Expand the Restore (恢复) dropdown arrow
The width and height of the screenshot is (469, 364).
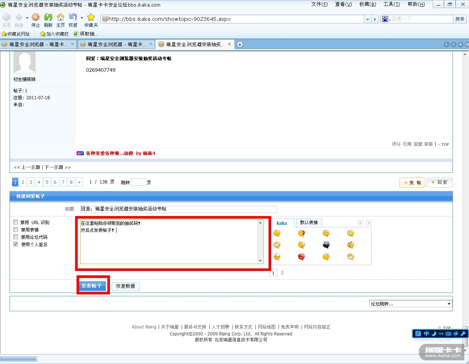[x=81, y=18]
